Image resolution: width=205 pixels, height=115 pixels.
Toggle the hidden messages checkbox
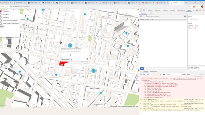point(199,74)
